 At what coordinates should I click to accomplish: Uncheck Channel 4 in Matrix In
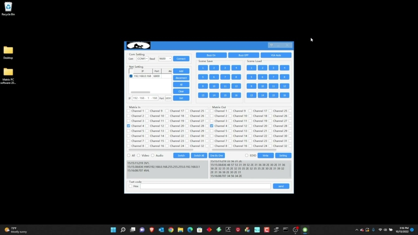pyautogui.click(x=129, y=126)
